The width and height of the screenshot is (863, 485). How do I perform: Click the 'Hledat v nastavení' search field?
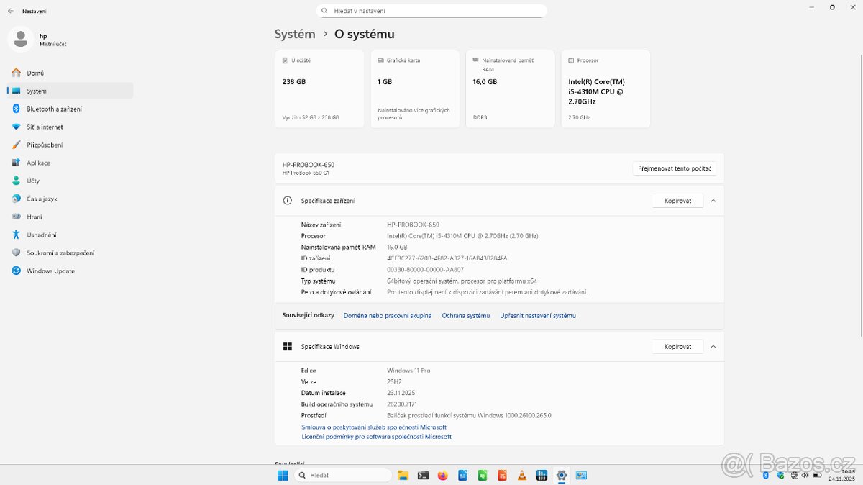coord(431,11)
